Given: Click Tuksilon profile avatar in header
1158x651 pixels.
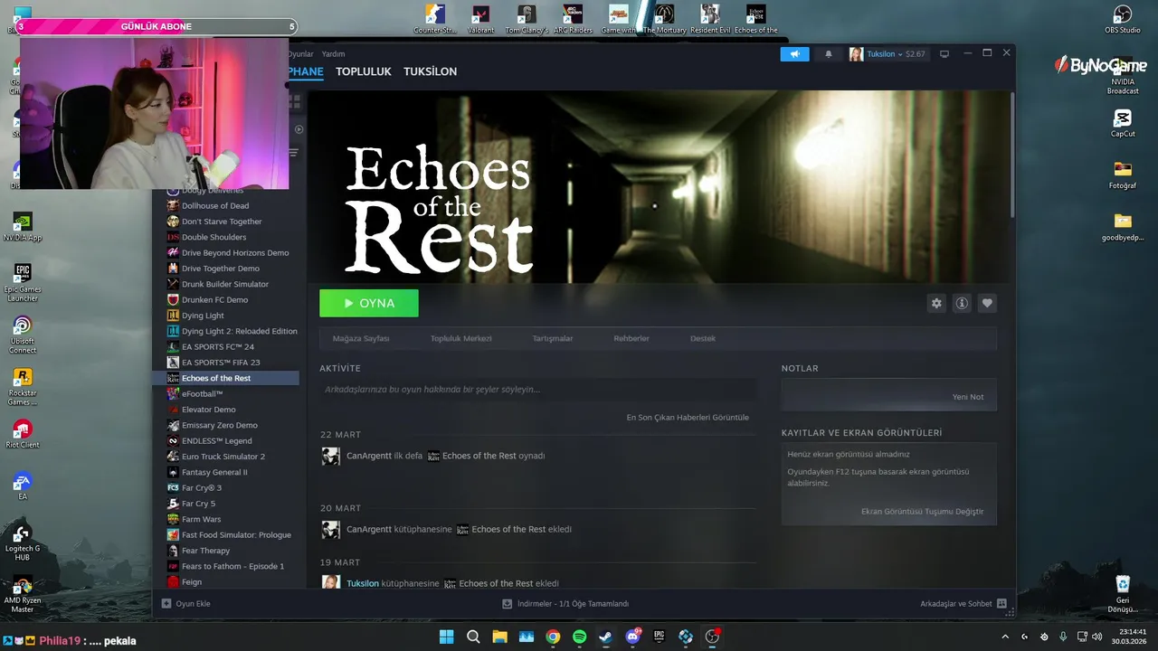Looking at the screenshot, I should [855, 54].
